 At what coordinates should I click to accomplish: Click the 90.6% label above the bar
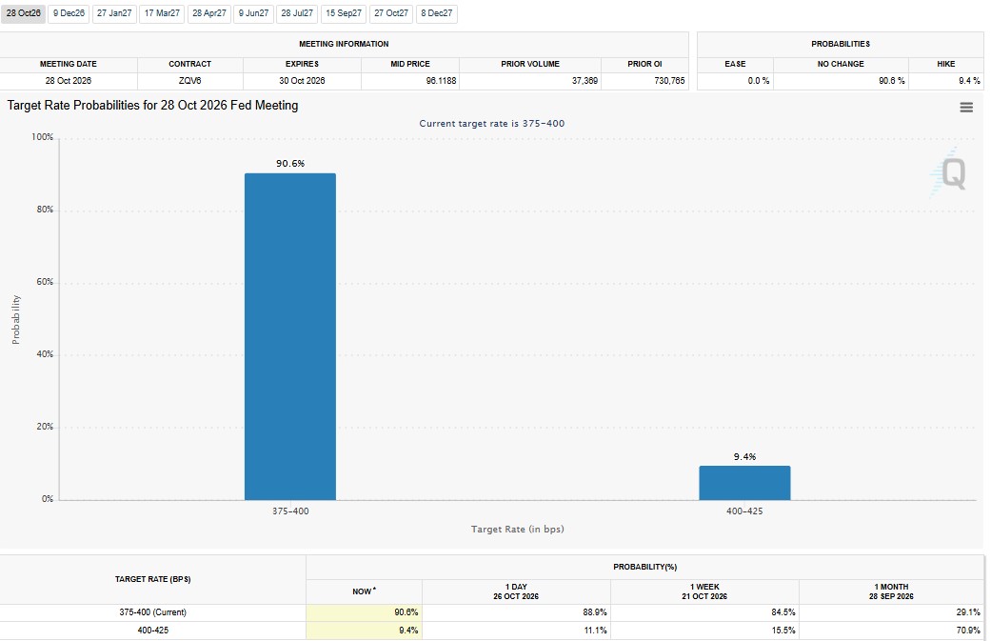coord(290,164)
